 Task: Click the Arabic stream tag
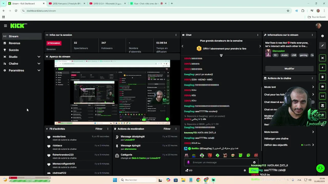(285, 55)
